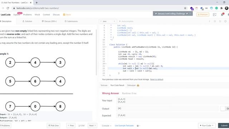This screenshot has height=129, width=229.
Task: Open the Problems list button
Action: click(5, 125)
